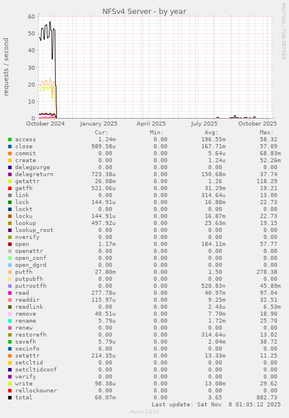Click the 'savefh' legend label

pos(26,342)
